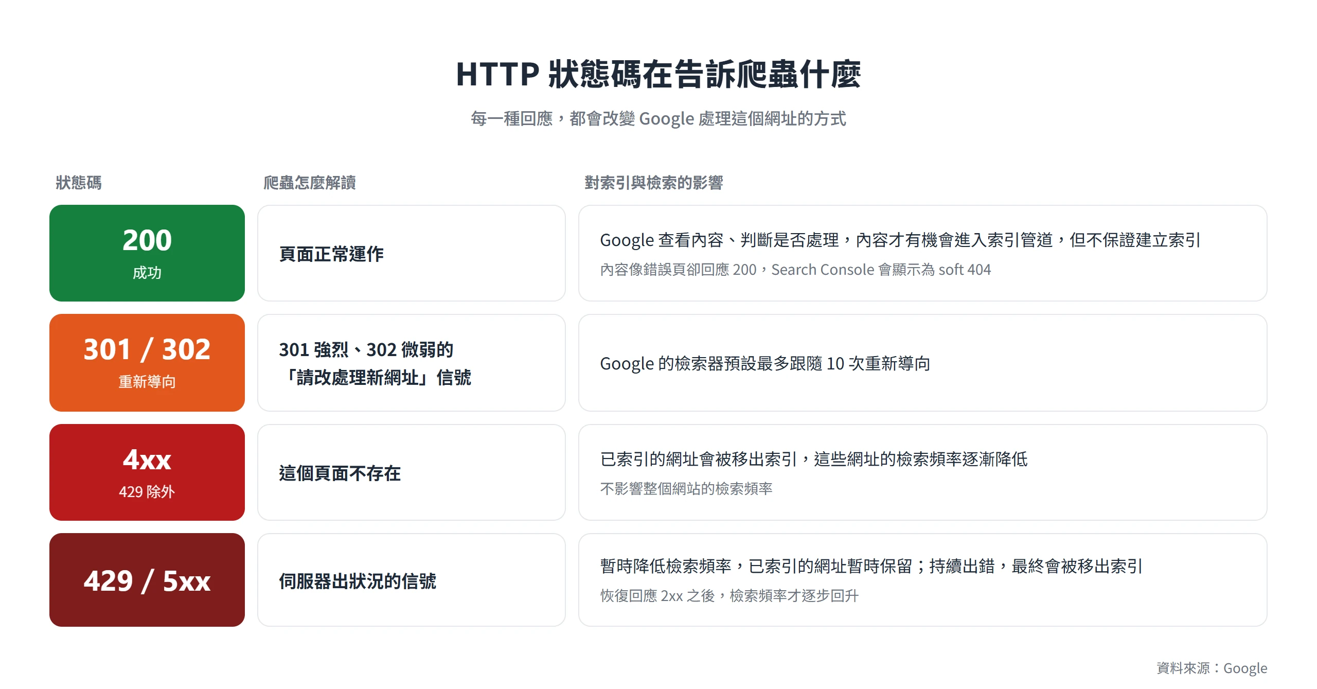Screen dimensions: 1317x689
Task: Click the note '不影響整個網站的檢索頻率'
Action: click(x=686, y=489)
